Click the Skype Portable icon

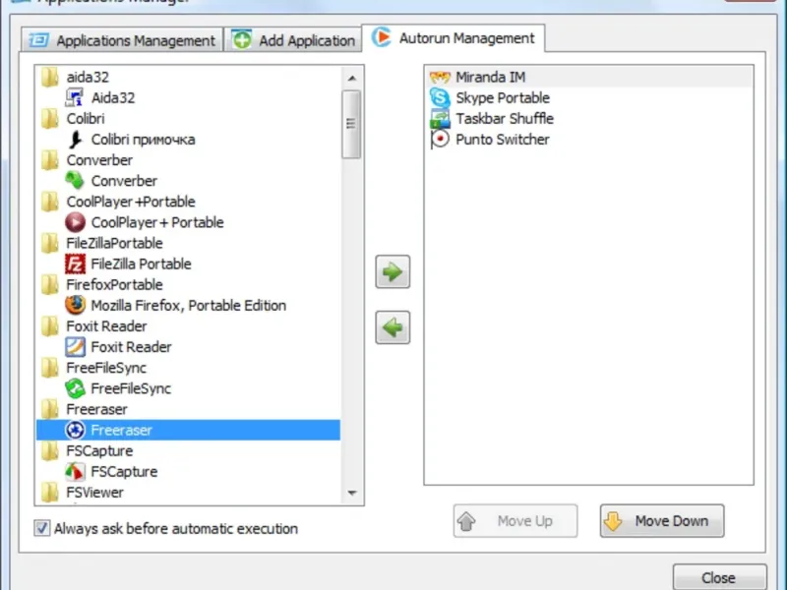440,97
